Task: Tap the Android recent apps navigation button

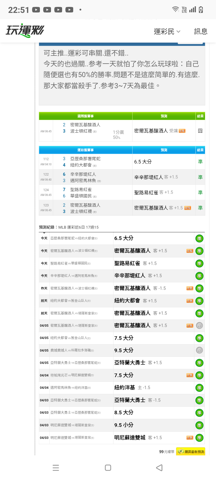Action: [x=56, y=468]
